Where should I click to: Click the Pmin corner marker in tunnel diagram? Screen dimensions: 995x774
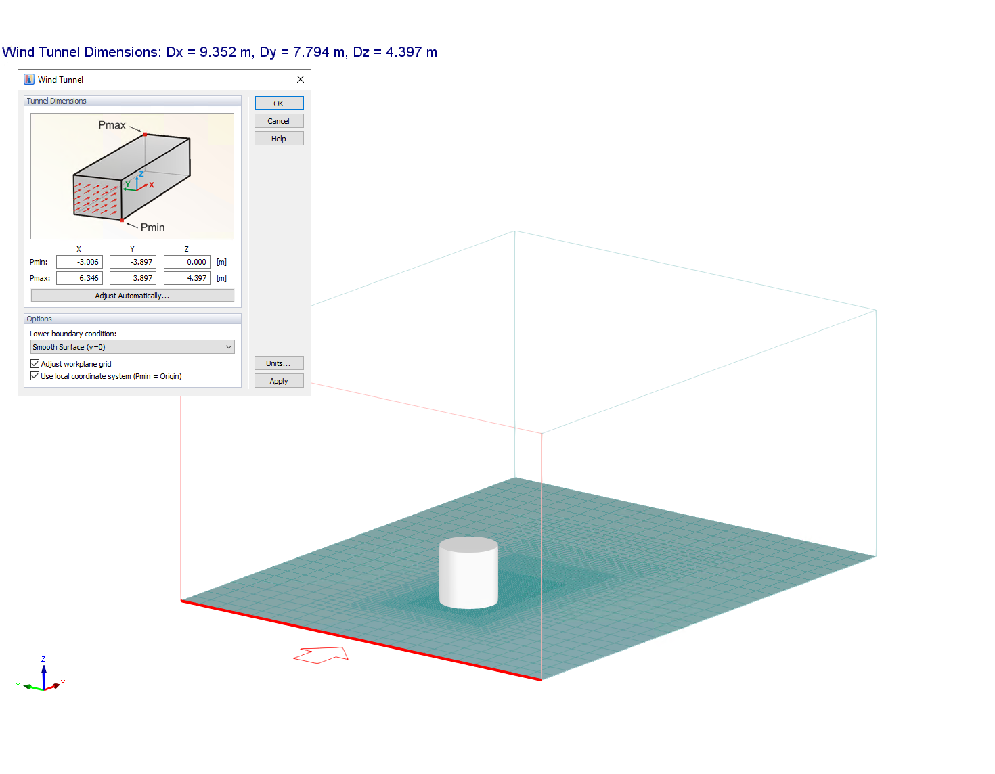point(123,219)
